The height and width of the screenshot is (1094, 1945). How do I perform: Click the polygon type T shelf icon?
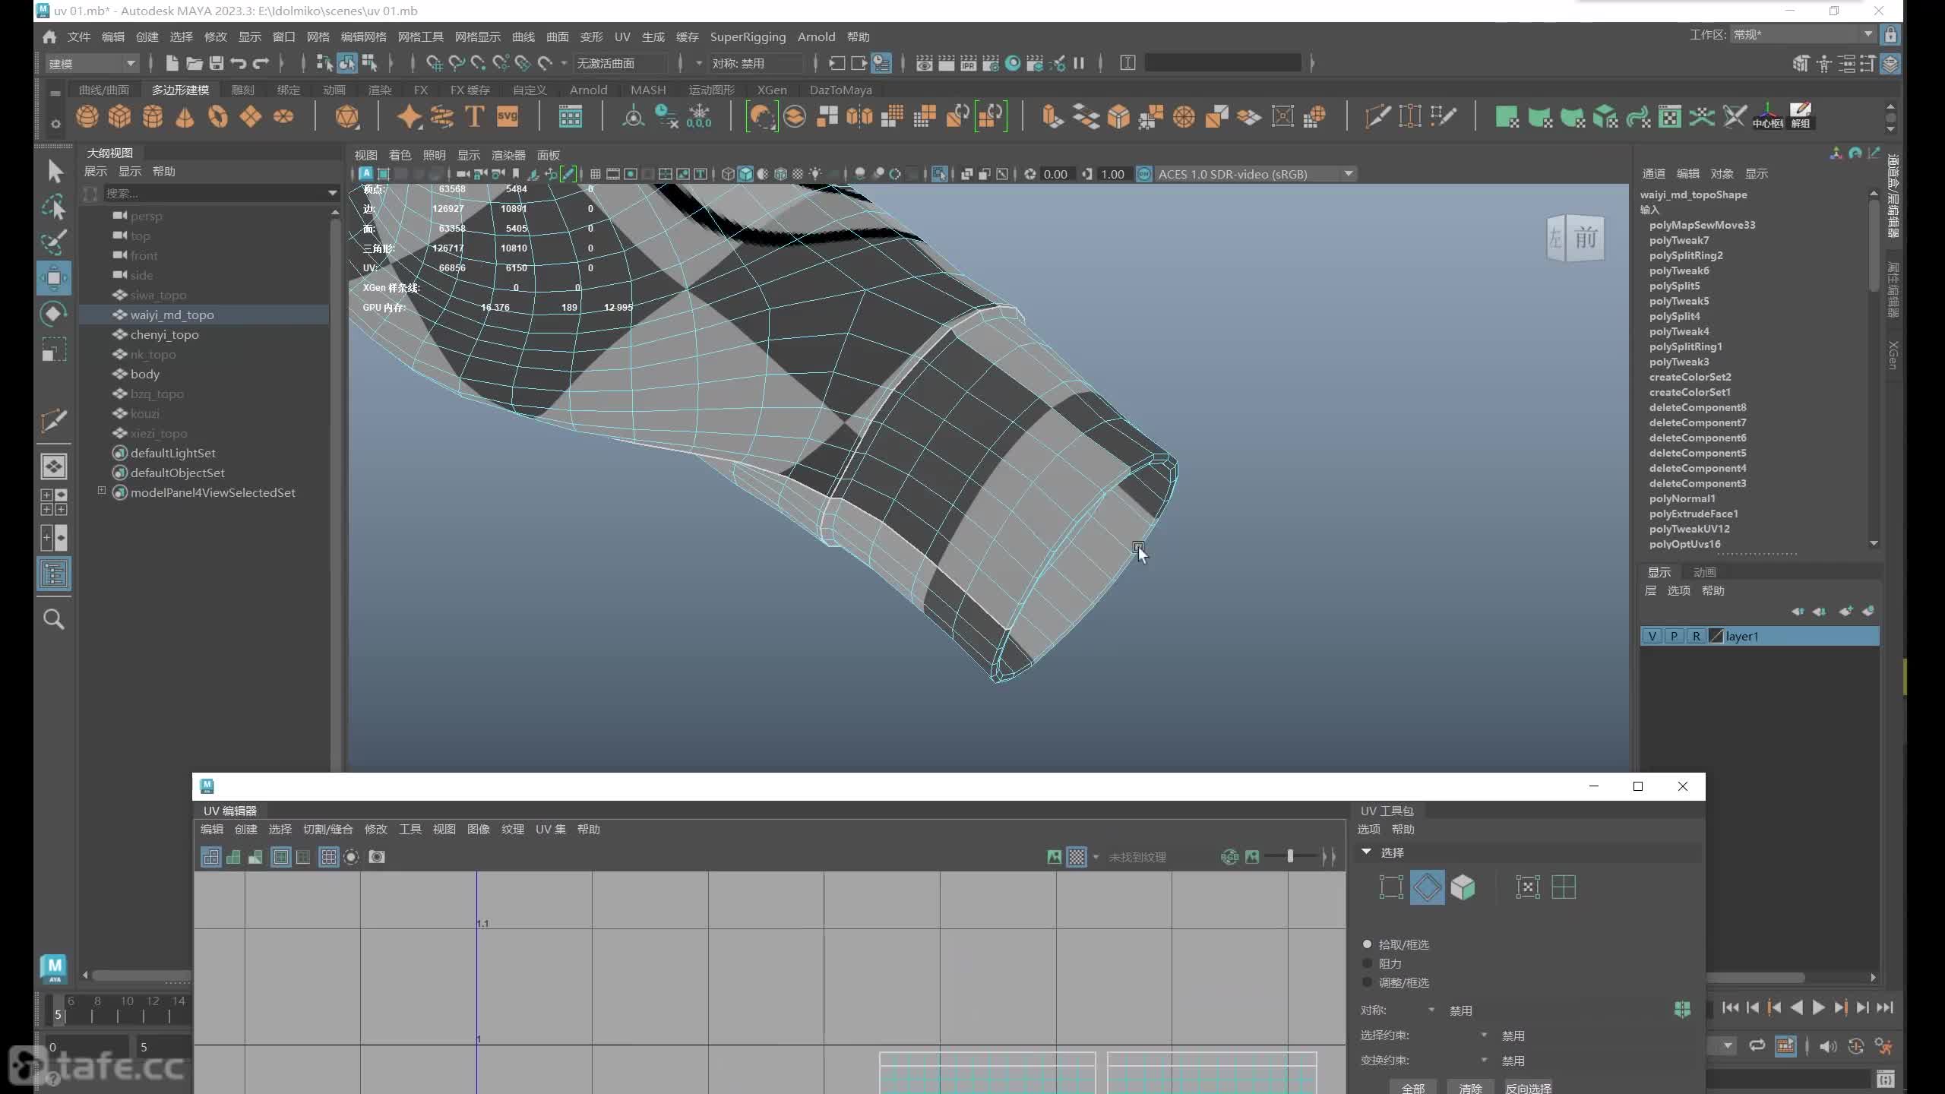pos(474,117)
